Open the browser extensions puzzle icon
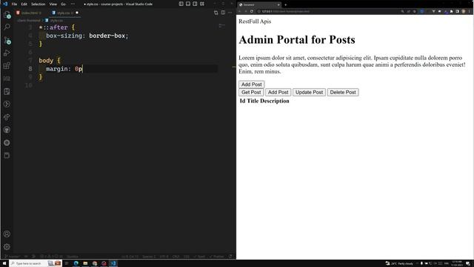Screen dimensions: 474x267 click(x=451, y=11)
